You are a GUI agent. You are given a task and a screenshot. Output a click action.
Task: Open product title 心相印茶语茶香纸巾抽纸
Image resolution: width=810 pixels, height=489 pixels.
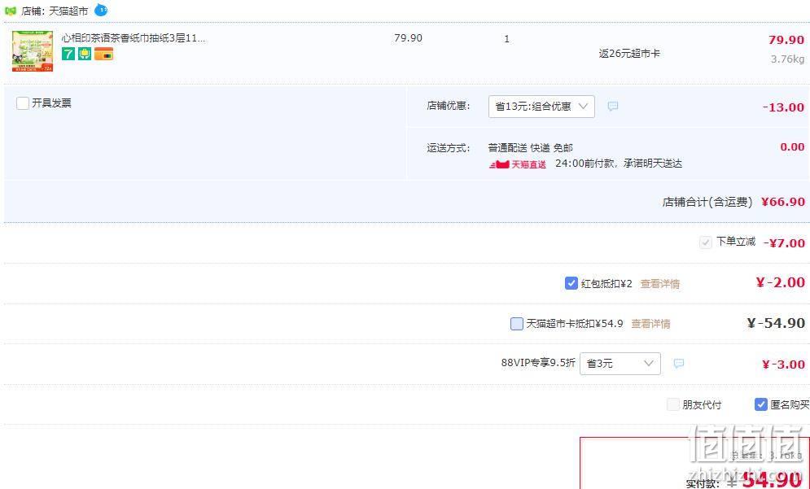click(x=134, y=37)
